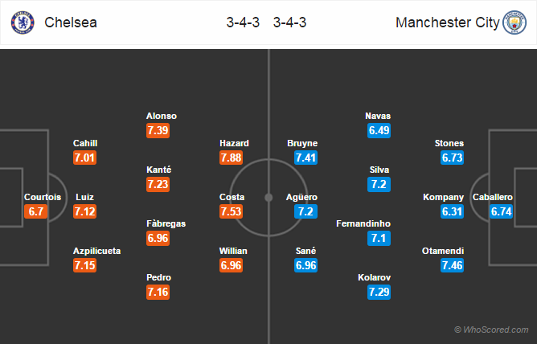Viewport: 537px width, 344px height.
Task: Click Chelsea's 3-4-3 formation text
Action: pyautogui.click(x=243, y=23)
